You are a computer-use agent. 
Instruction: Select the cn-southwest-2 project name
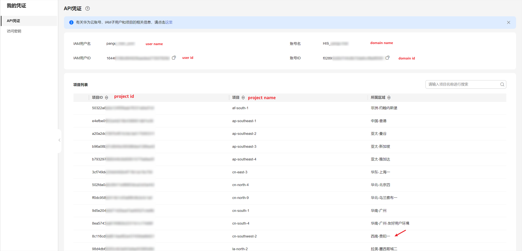coord(244,236)
